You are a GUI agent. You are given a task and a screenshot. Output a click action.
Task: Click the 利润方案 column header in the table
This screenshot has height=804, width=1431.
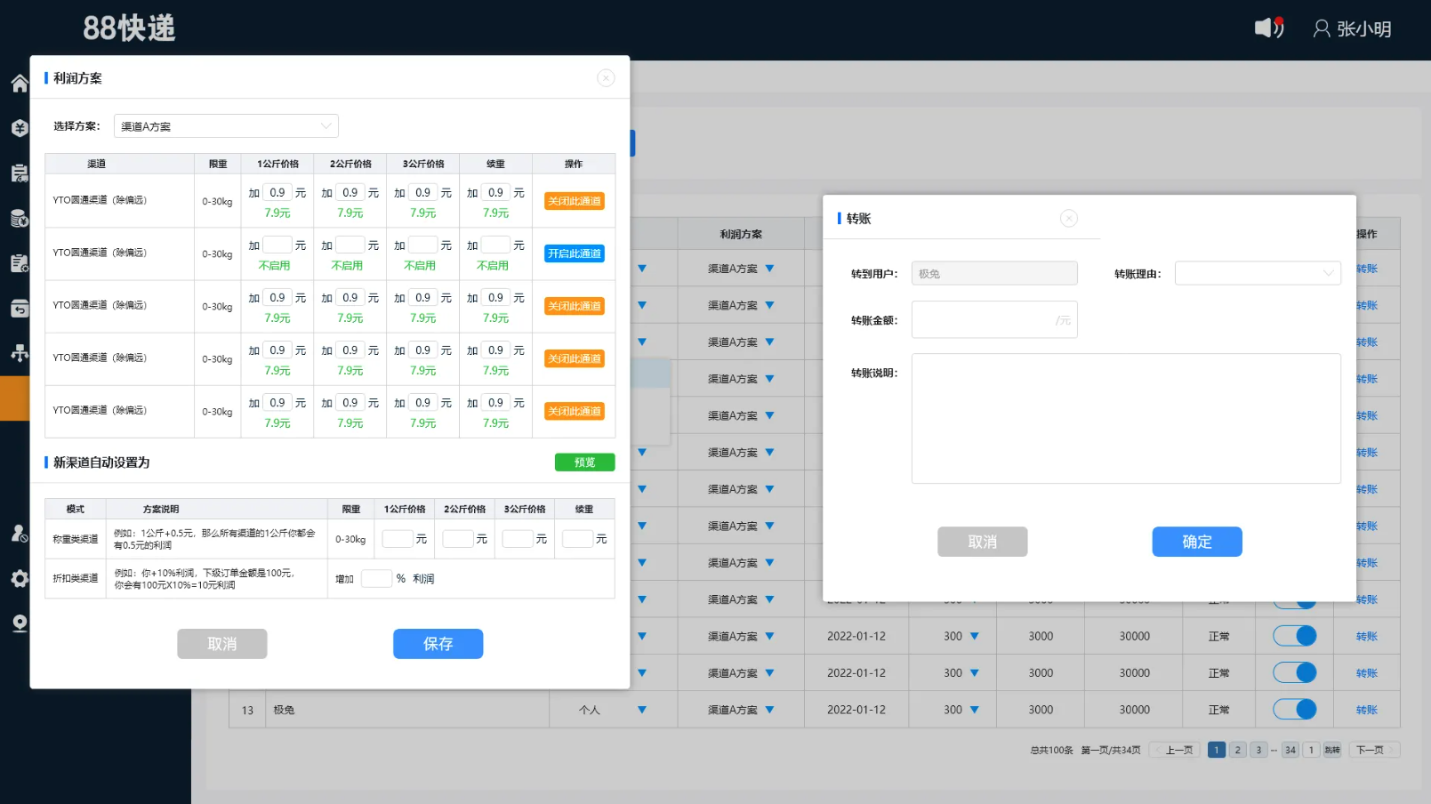(741, 234)
